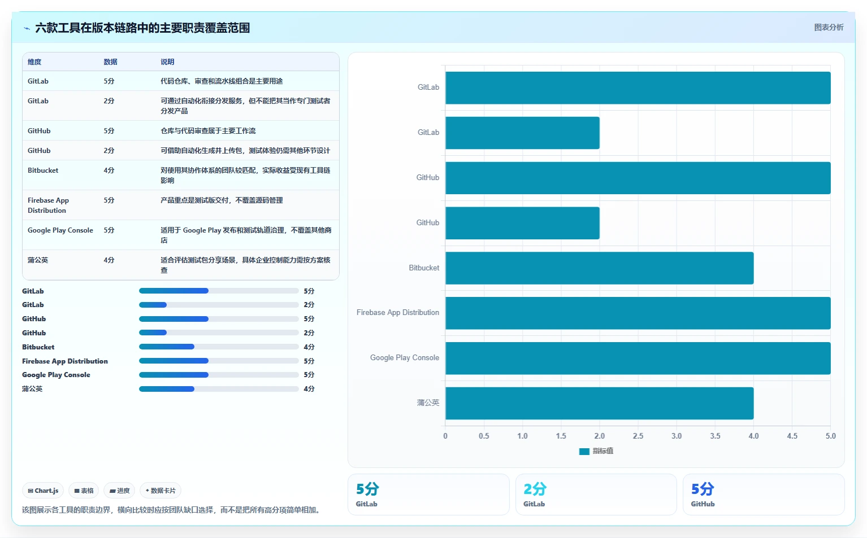Click Google Play Console cell in the table
The width and height of the screenshot is (867, 538).
60,230
